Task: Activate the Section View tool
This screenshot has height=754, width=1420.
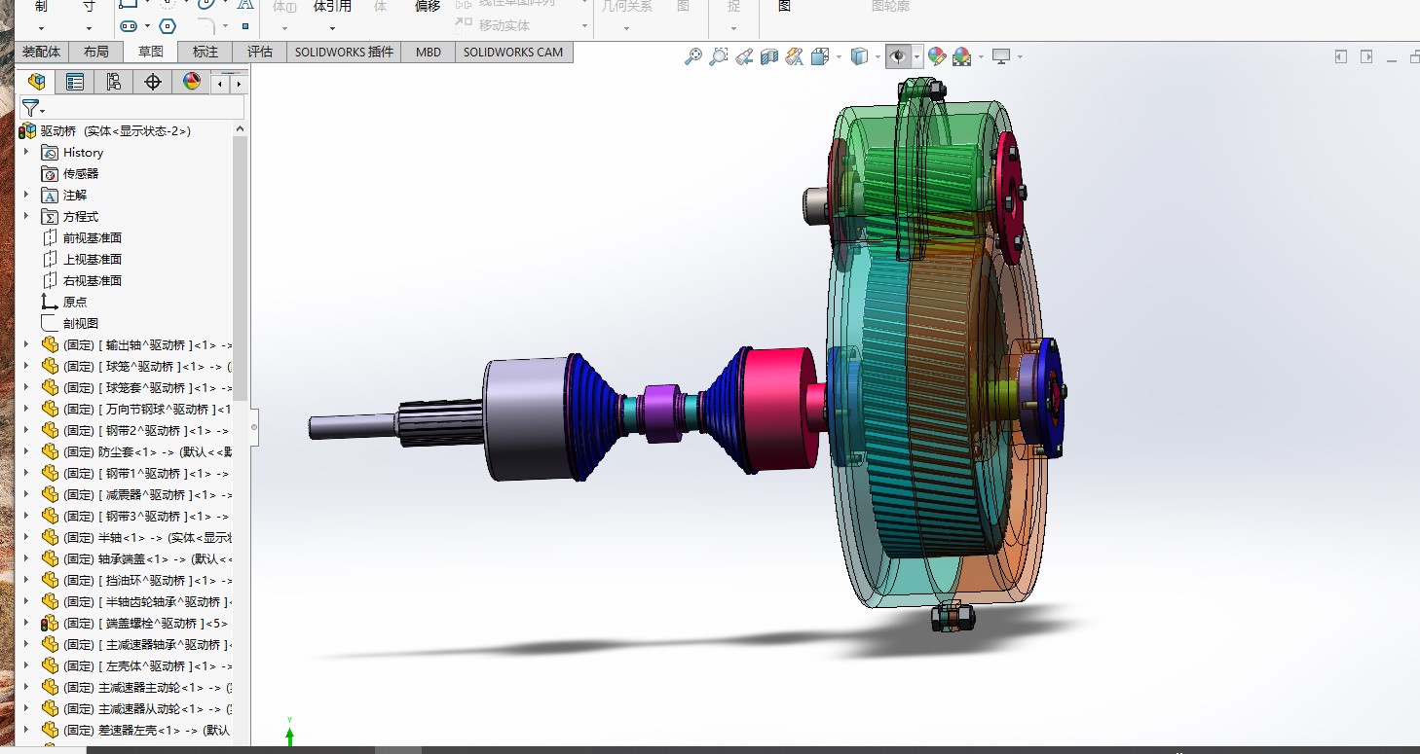Action: tap(769, 56)
